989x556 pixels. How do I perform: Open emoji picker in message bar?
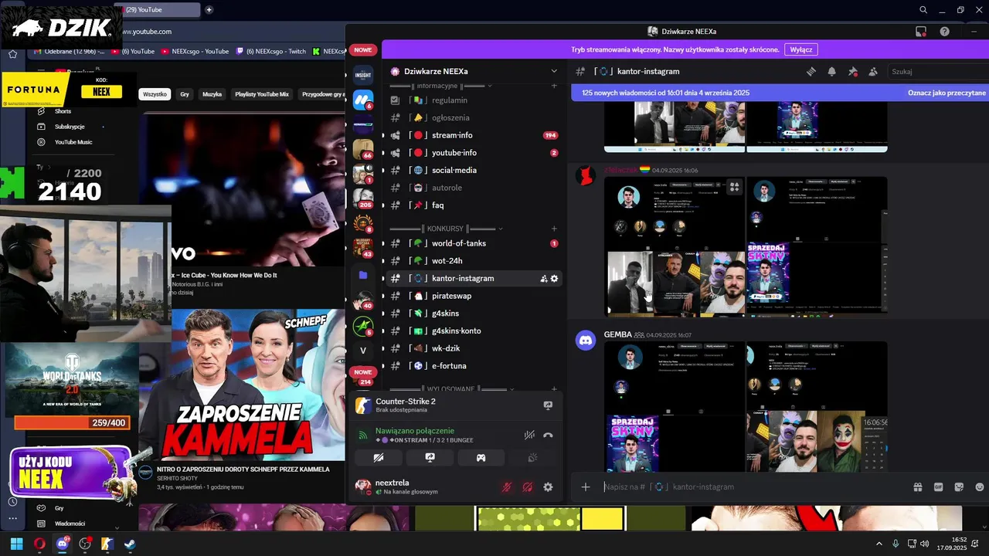981,486
